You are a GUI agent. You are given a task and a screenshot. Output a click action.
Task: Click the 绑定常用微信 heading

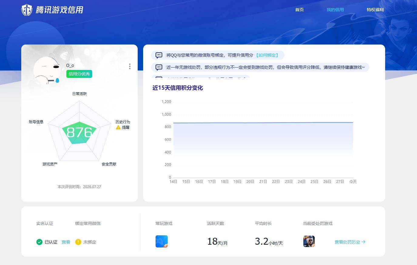88,224
